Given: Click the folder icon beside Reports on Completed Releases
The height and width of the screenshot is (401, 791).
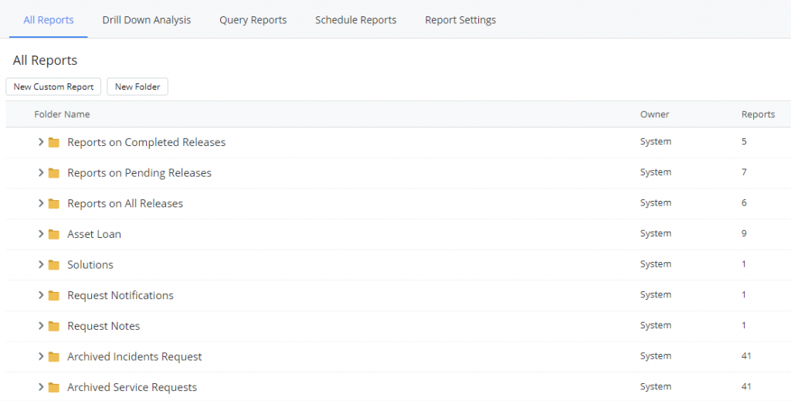Looking at the screenshot, I should (53, 142).
